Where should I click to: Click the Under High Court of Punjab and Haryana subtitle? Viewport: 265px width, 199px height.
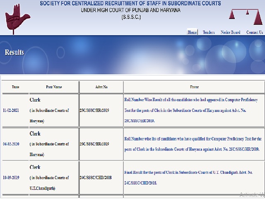point(130,10)
